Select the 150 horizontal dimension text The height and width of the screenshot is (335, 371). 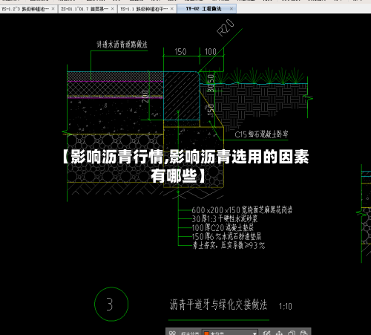point(180,52)
